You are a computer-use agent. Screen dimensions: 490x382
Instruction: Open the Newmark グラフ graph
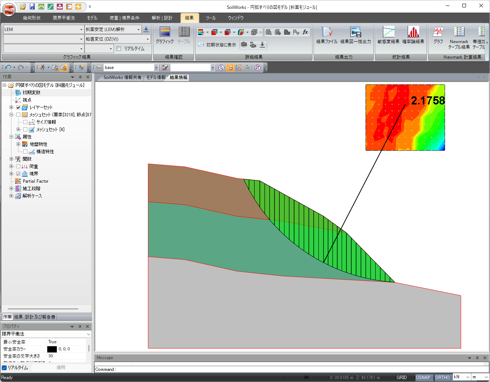(438, 35)
